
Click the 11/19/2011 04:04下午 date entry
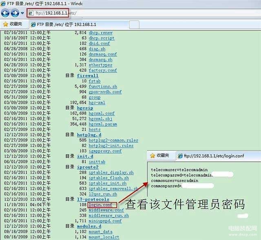tap(27, 204)
